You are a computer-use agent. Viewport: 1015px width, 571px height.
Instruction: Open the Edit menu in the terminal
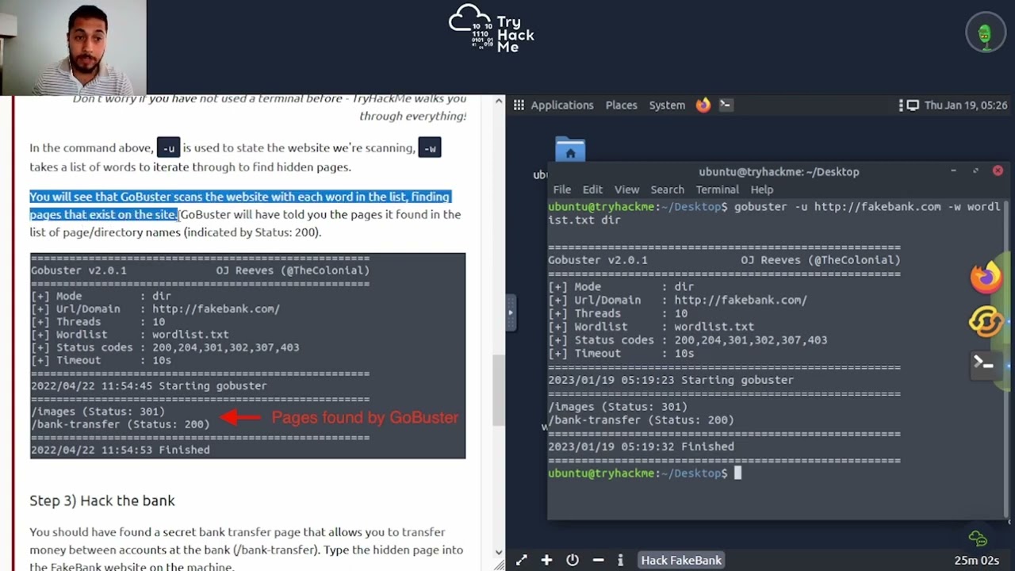coord(592,190)
